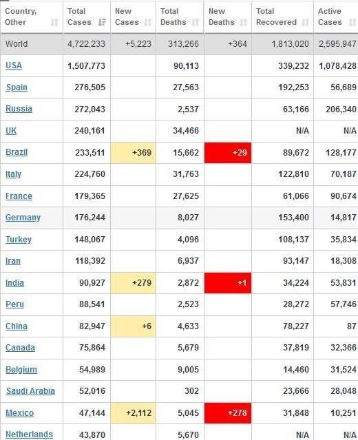Click Mexico's yellow +2,112 new cases cell

[134, 413]
